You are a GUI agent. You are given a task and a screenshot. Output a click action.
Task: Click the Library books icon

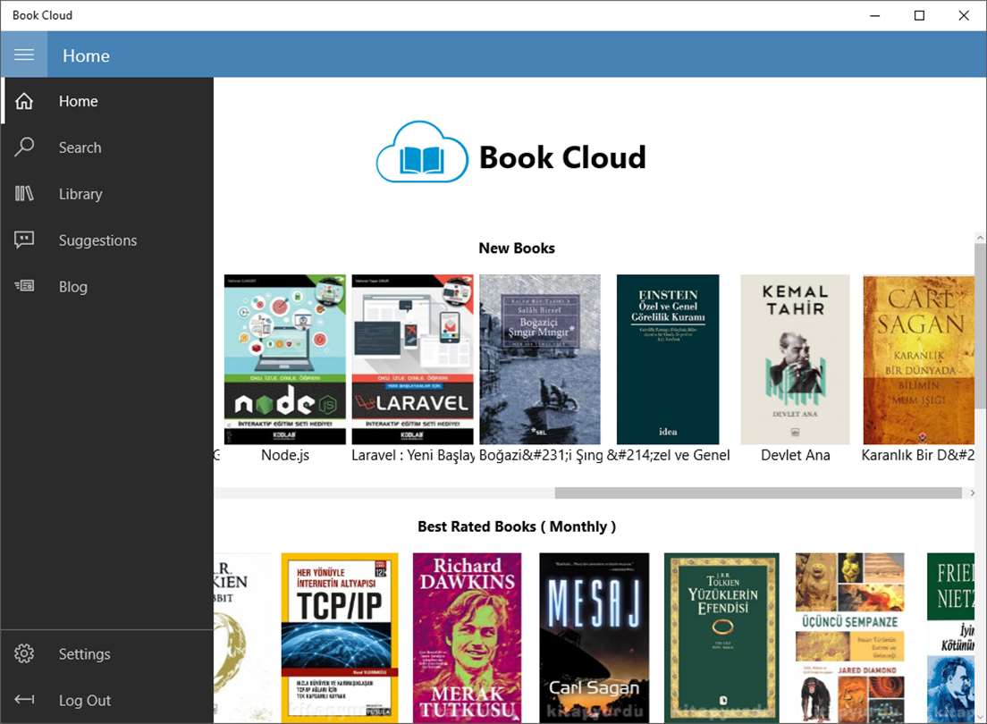coord(24,193)
